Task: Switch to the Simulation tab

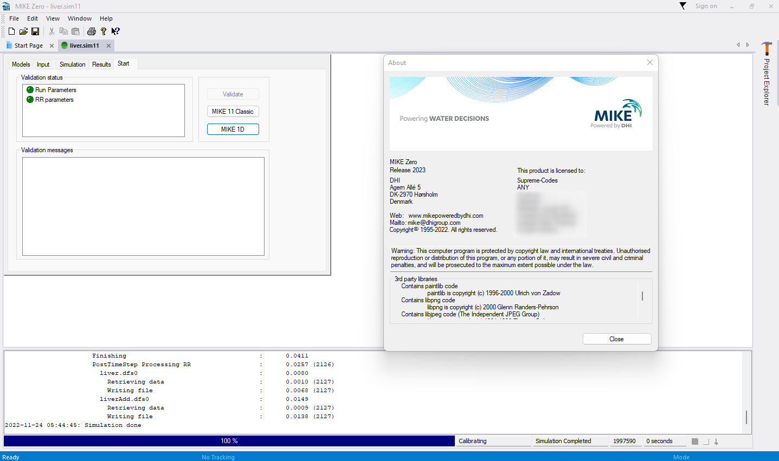Action: [72, 64]
